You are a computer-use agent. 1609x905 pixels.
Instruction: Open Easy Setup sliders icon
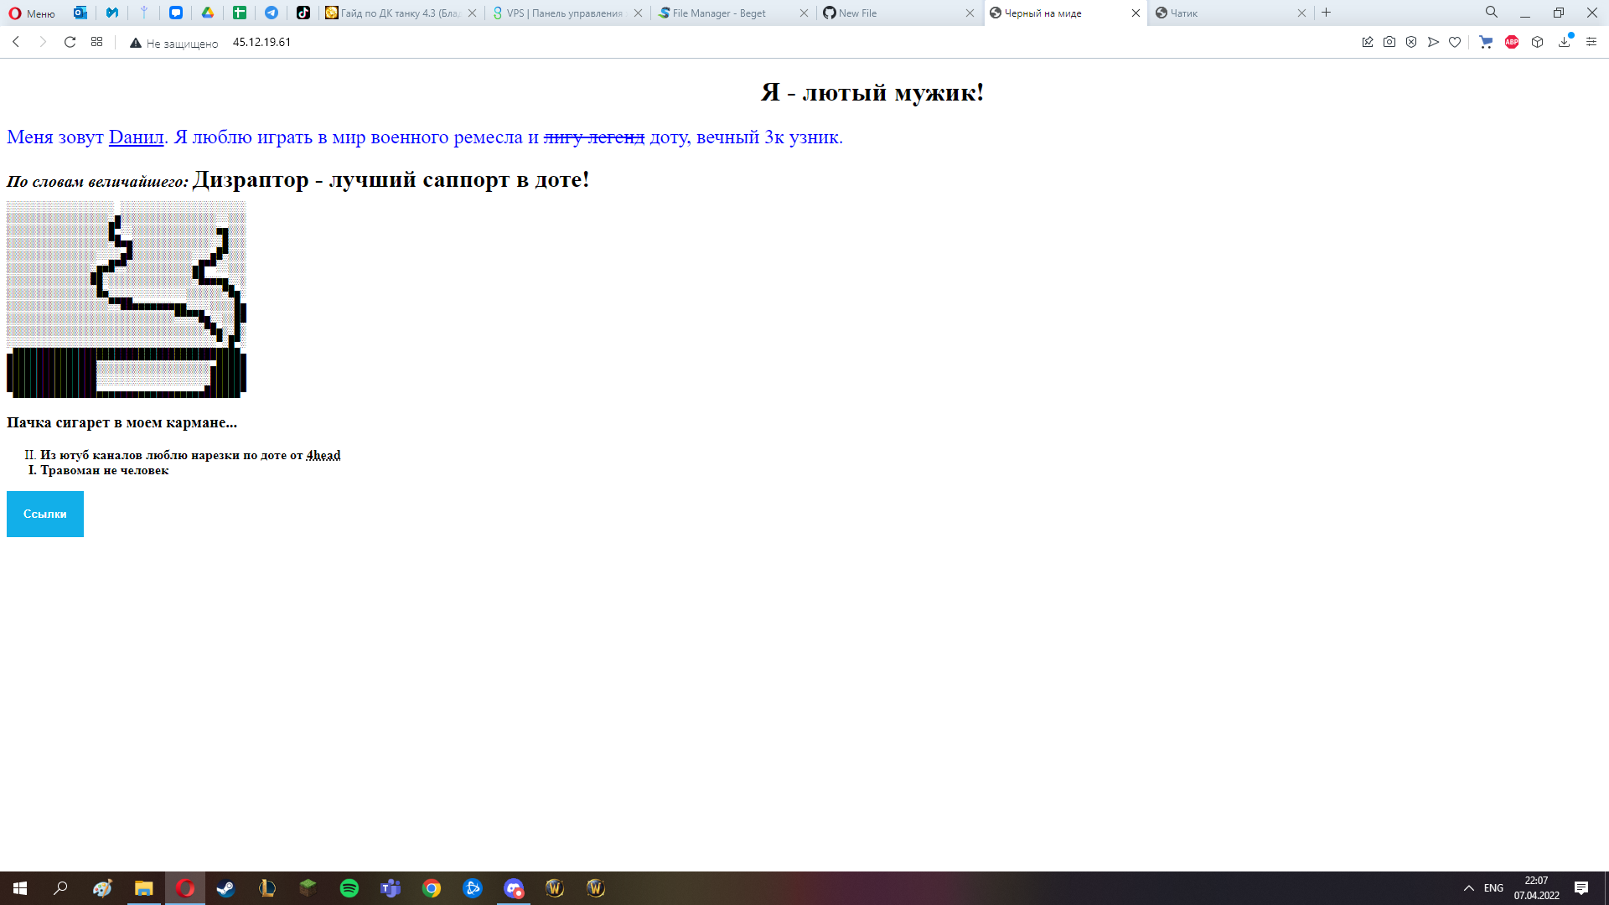1591,42
